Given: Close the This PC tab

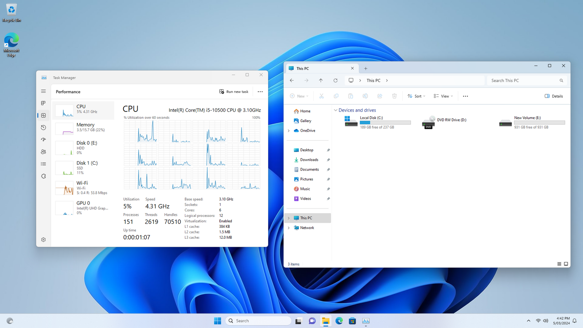Looking at the screenshot, I should click(x=352, y=68).
